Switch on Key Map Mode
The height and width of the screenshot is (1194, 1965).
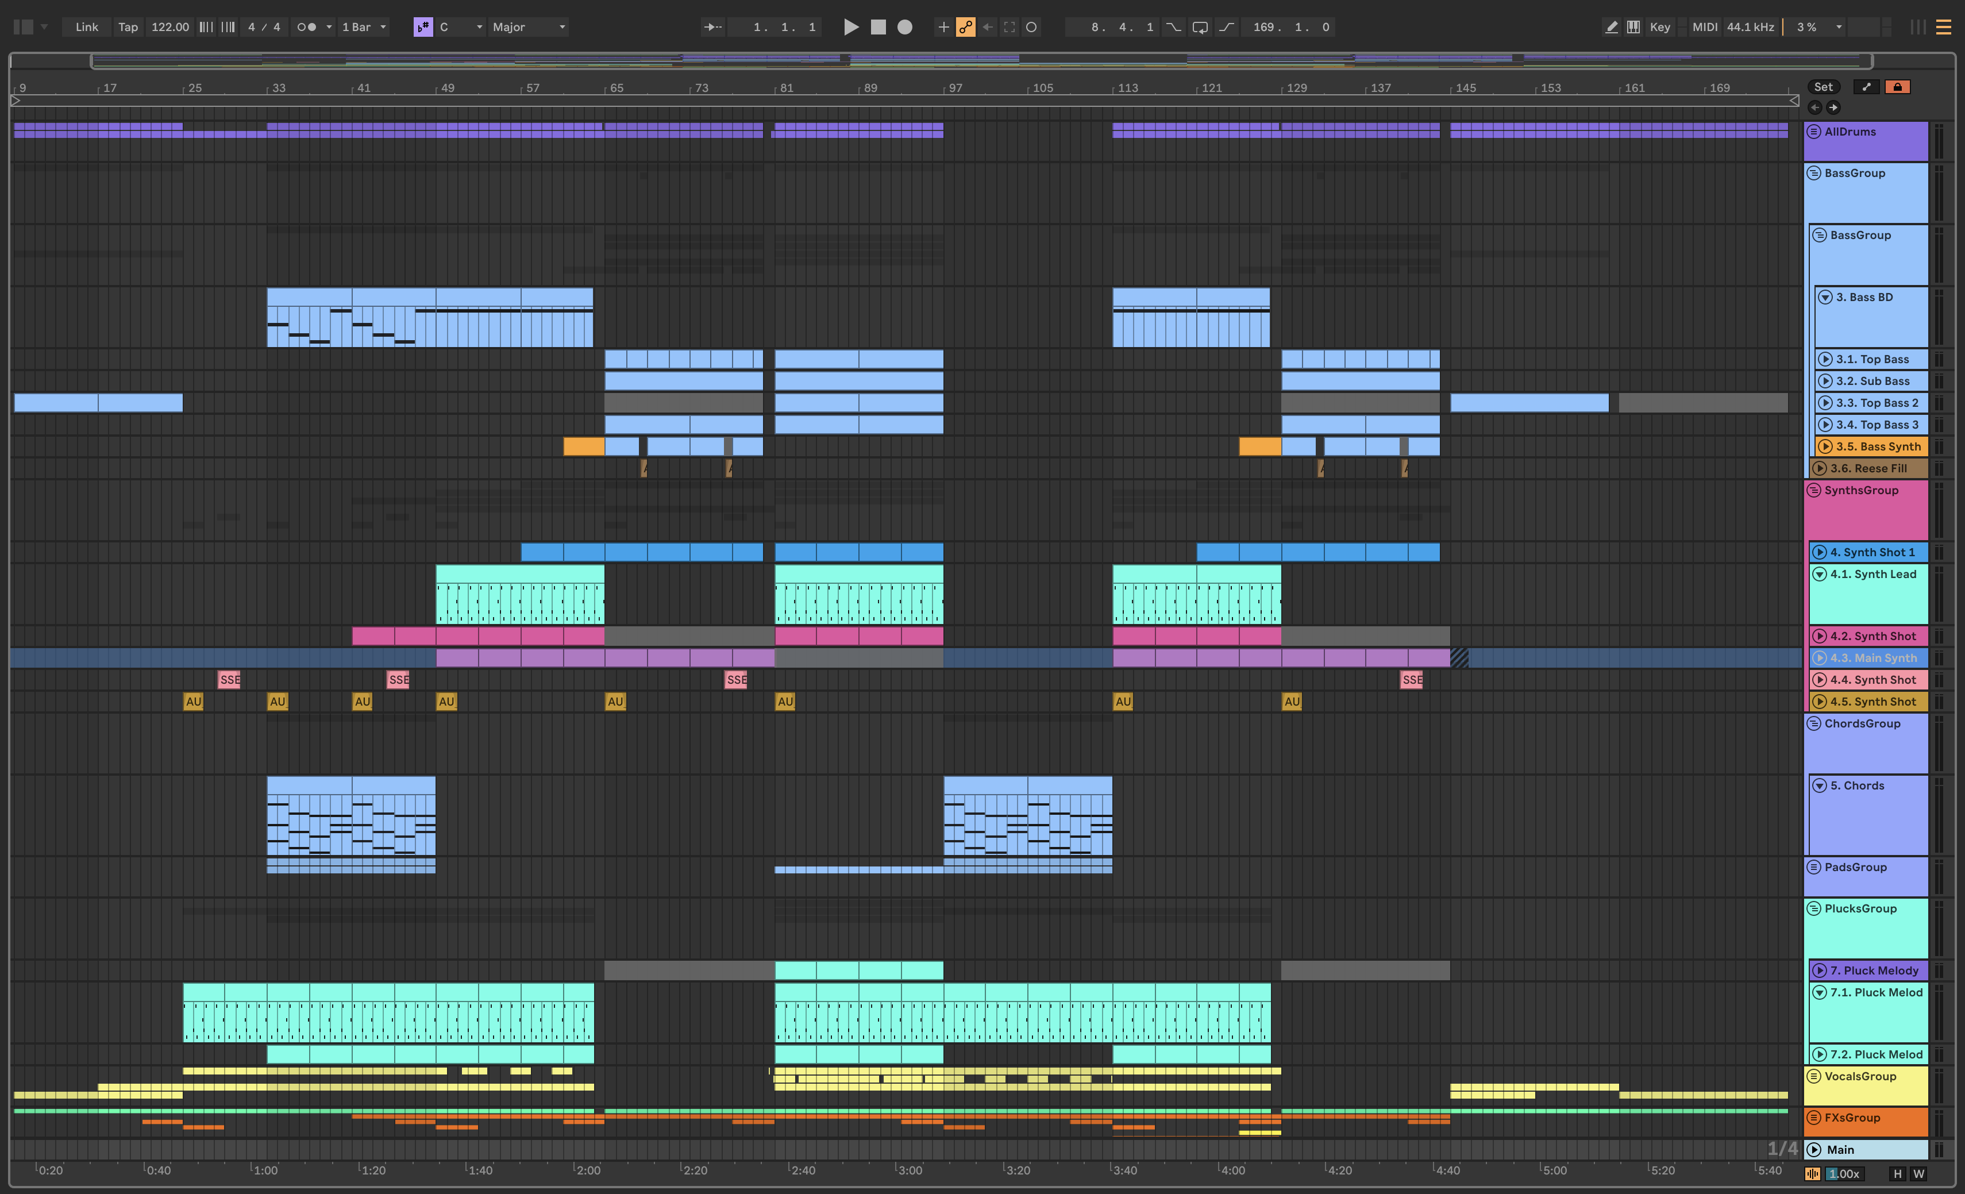point(1659,27)
